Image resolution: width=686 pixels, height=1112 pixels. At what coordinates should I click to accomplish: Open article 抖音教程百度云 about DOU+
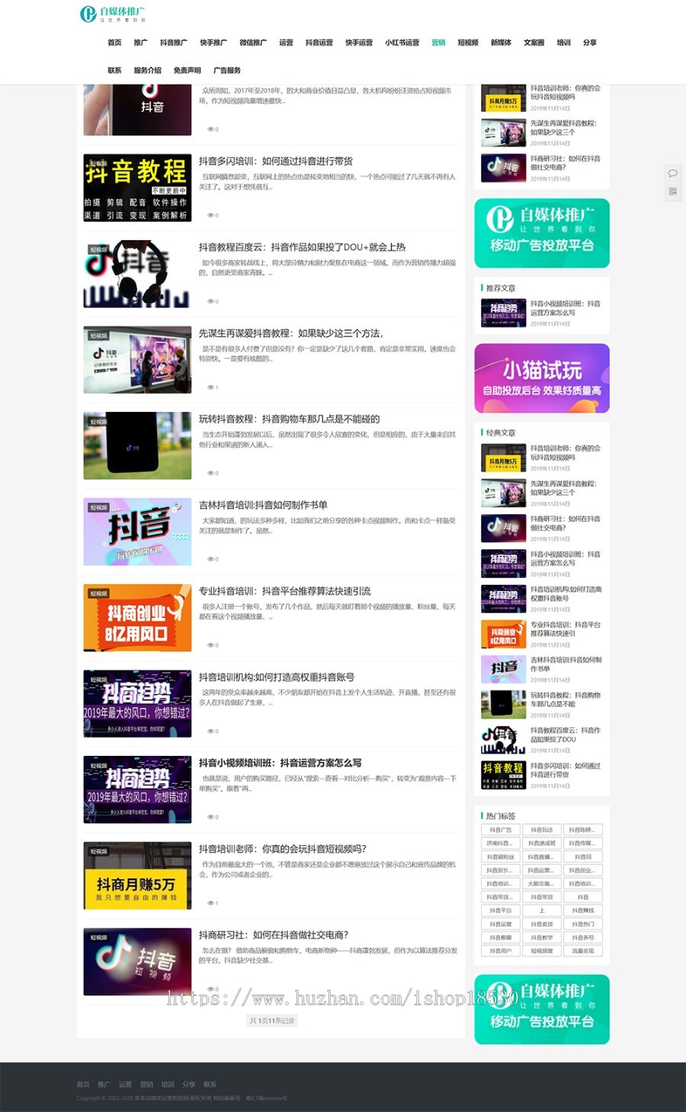[302, 247]
